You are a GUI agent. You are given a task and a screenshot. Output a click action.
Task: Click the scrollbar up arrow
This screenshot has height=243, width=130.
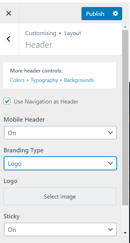click(125, 27)
